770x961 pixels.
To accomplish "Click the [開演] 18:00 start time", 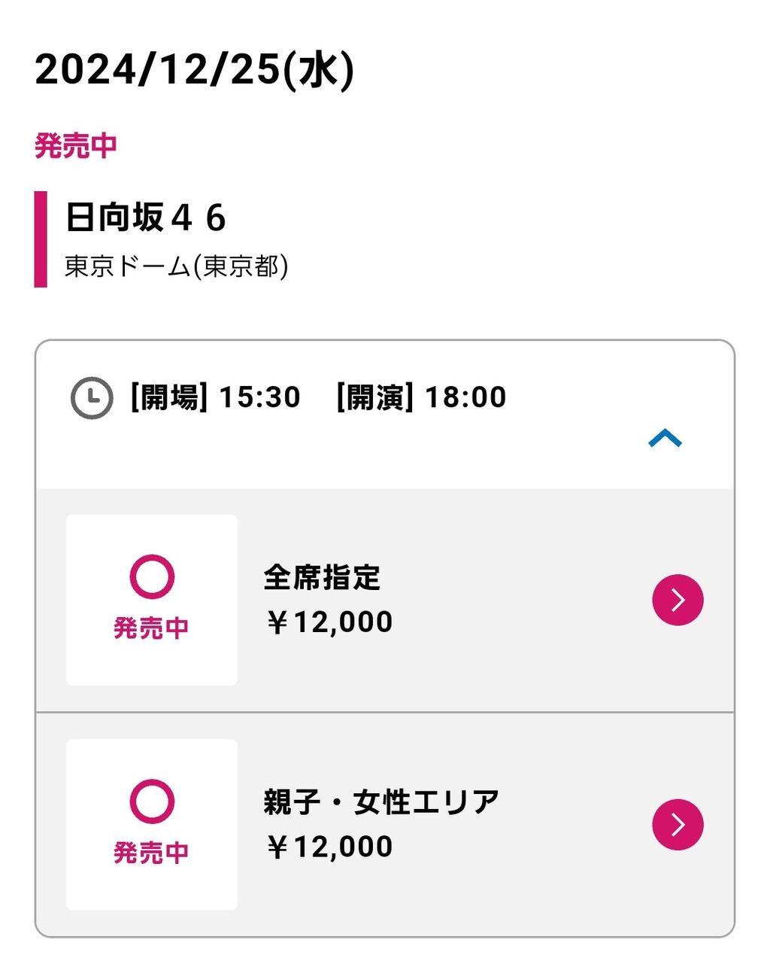I will coord(421,397).
